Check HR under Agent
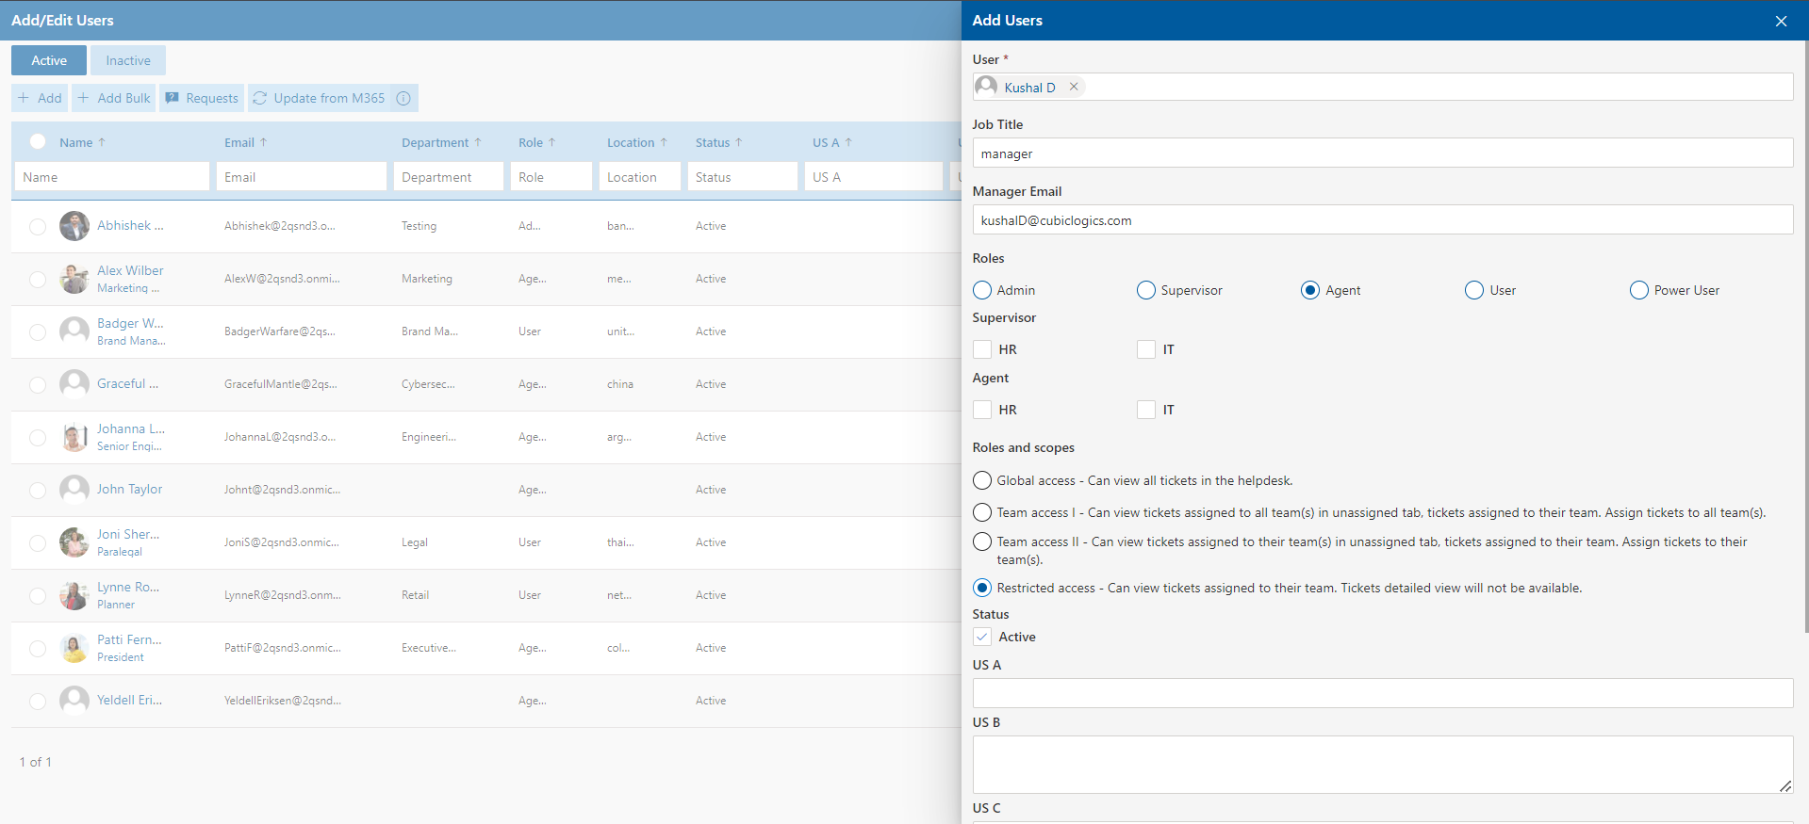The height and width of the screenshot is (824, 1809). tap(982, 410)
